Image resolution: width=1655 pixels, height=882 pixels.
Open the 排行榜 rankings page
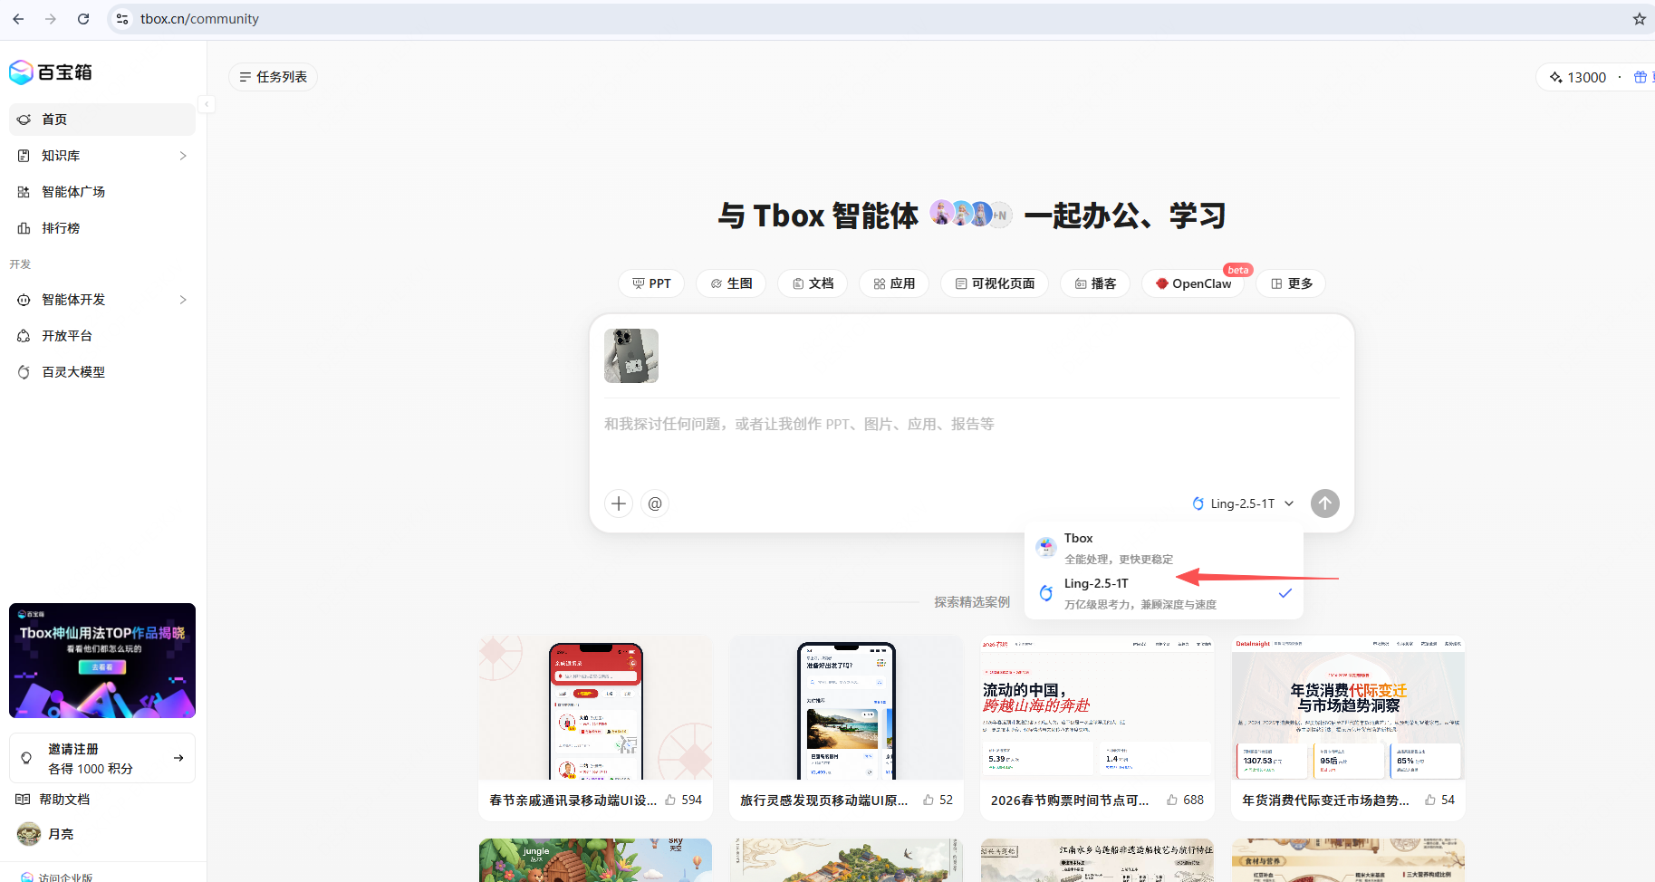coord(61,227)
